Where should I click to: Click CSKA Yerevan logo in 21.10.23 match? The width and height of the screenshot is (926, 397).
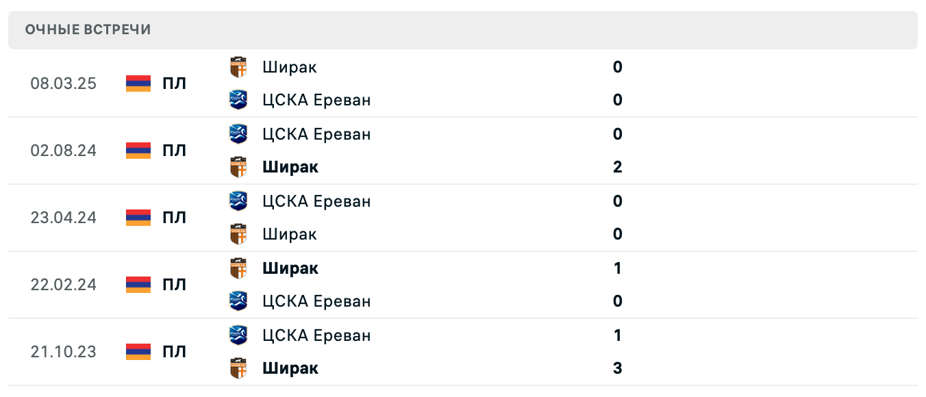[238, 335]
